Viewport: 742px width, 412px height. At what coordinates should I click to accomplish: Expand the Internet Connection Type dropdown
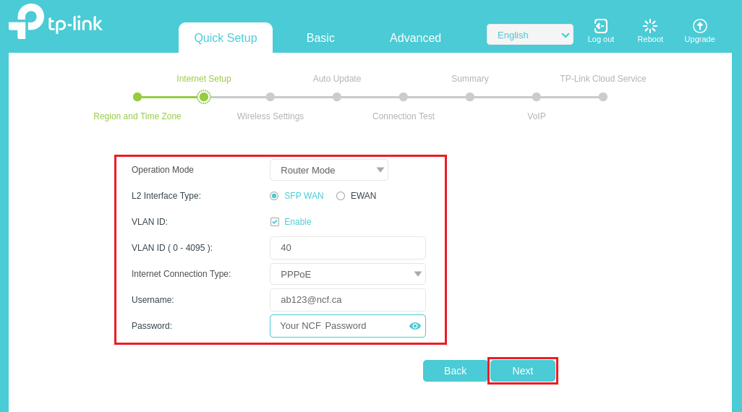point(347,274)
